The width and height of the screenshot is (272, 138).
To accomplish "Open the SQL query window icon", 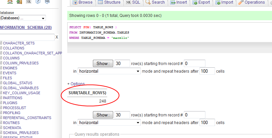I will tap(29, 2).
